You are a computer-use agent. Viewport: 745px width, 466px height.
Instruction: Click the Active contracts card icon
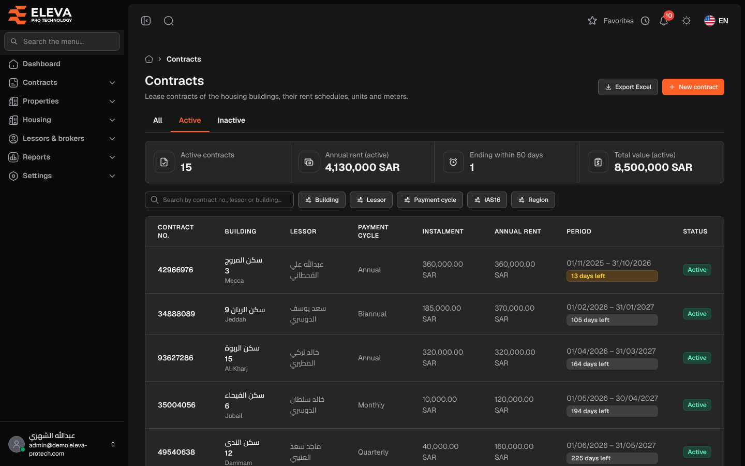(164, 162)
